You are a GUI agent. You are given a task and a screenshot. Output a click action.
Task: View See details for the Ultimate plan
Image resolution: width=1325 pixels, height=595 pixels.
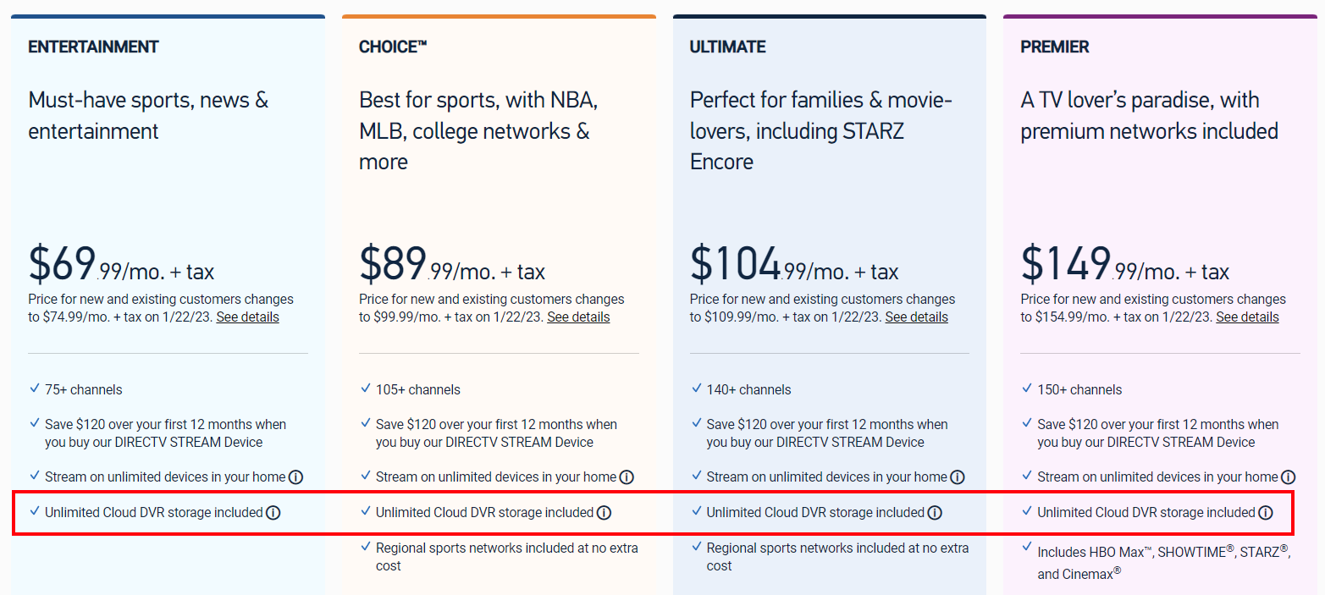[916, 317]
